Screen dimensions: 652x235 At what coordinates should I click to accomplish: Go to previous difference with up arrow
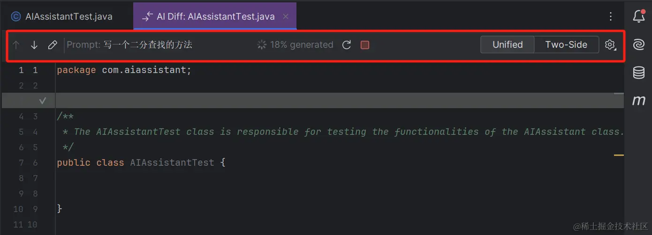(16, 45)
